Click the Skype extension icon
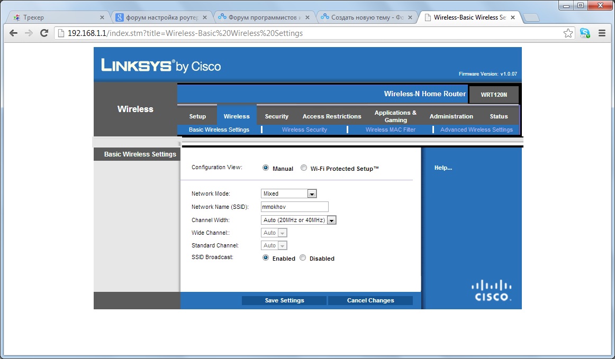 coord(585,33)
